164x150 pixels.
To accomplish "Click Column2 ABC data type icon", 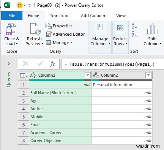I will point(96,75).
